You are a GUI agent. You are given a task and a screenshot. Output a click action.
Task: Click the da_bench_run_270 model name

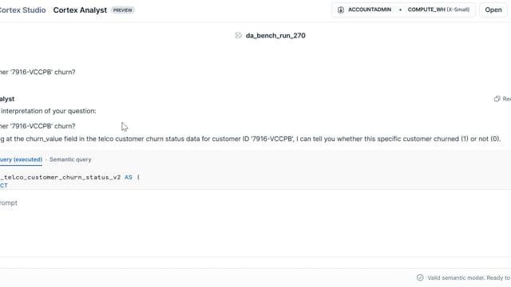point(275,35)
